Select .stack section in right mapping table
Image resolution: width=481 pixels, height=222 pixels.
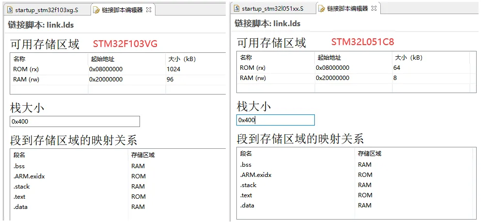[248, 185]
